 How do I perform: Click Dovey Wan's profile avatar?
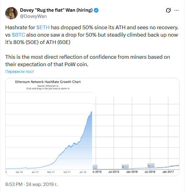(11, 13)
